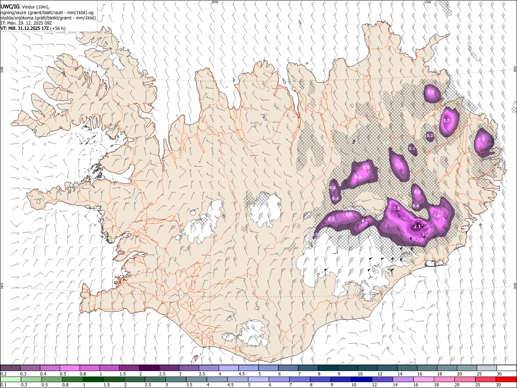Pick the dark teal 8–9 swatch in upper legend
This screenshot has width=517, height=388.
tap(328, 368)
